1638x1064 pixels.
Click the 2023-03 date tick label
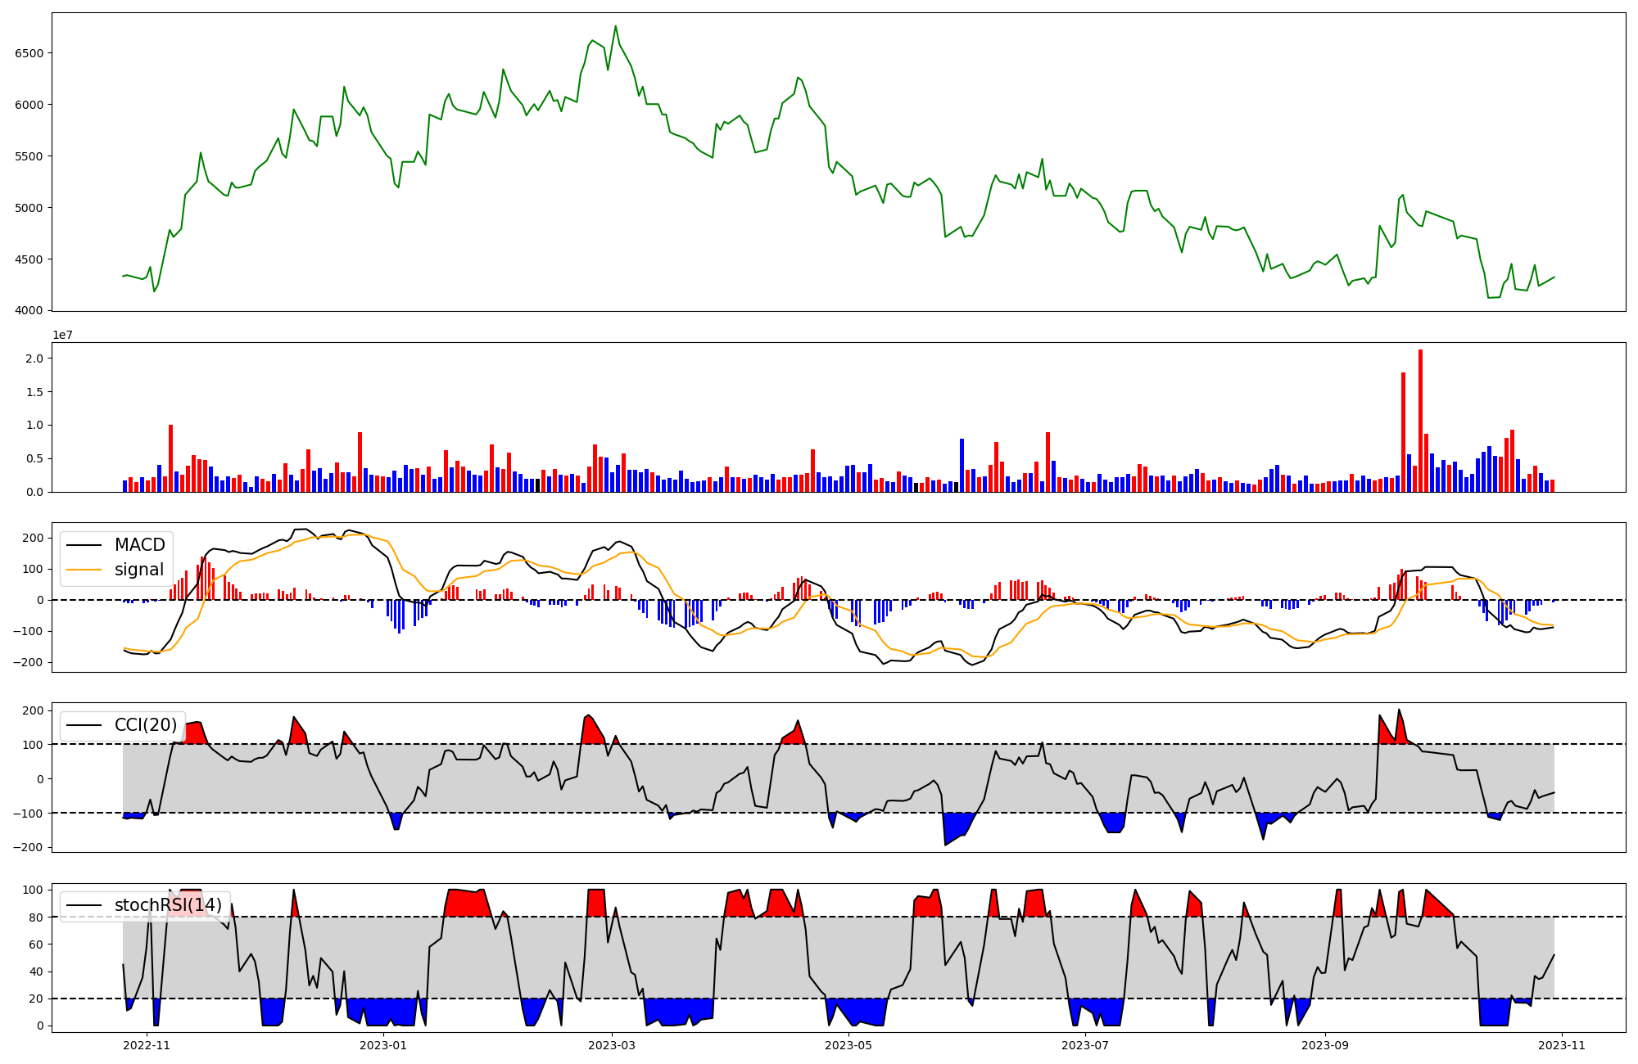coord(612,1045)
